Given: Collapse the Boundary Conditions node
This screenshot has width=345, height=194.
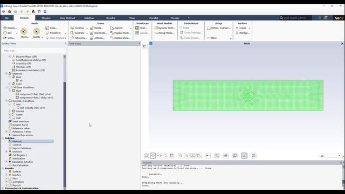Looking at the screenshot, I should point(6,101).
